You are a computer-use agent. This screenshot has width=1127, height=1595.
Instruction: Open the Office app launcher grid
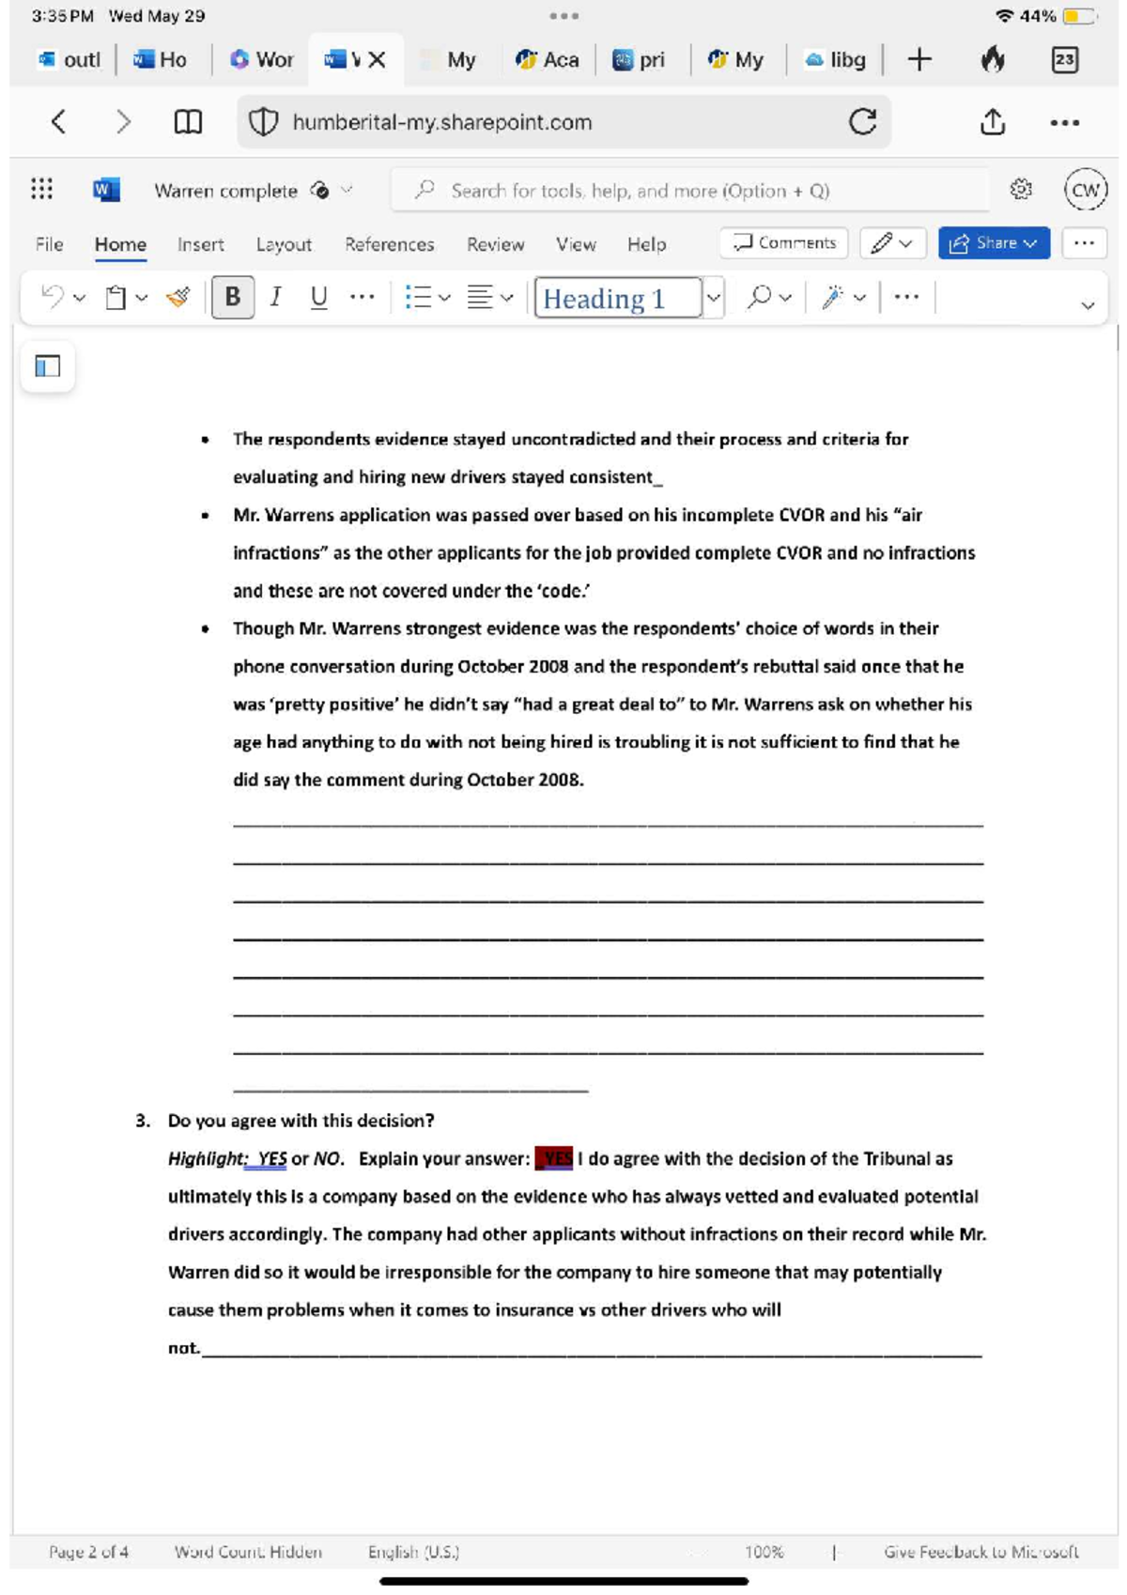click(41, 190)
